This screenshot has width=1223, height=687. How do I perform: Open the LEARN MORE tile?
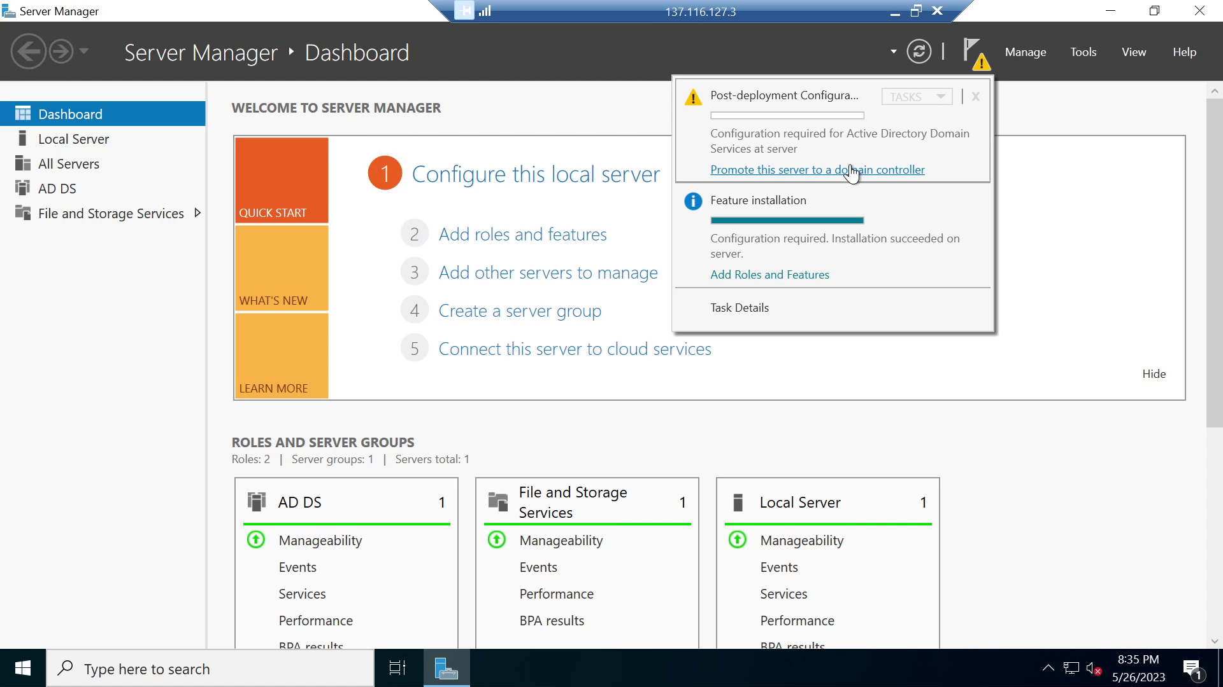(x=282, y=356)
